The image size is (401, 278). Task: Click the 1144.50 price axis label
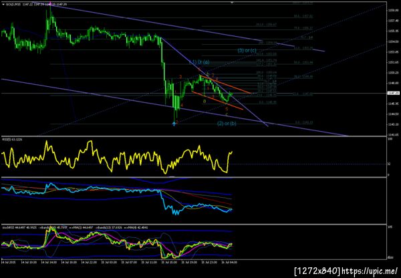(x=394, y=114)
